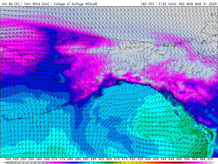Pick the bright yellow swatch below 320
The image size is (218, 164).
pos(131,163)
